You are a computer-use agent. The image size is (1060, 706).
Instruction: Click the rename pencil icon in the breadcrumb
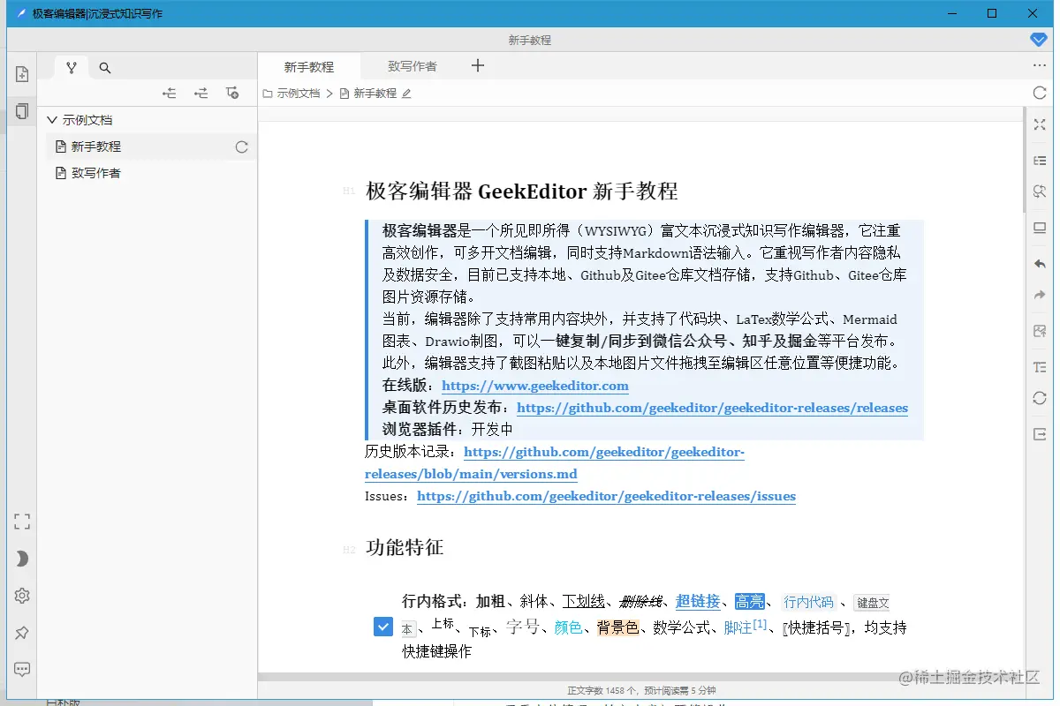coord(406,93)
